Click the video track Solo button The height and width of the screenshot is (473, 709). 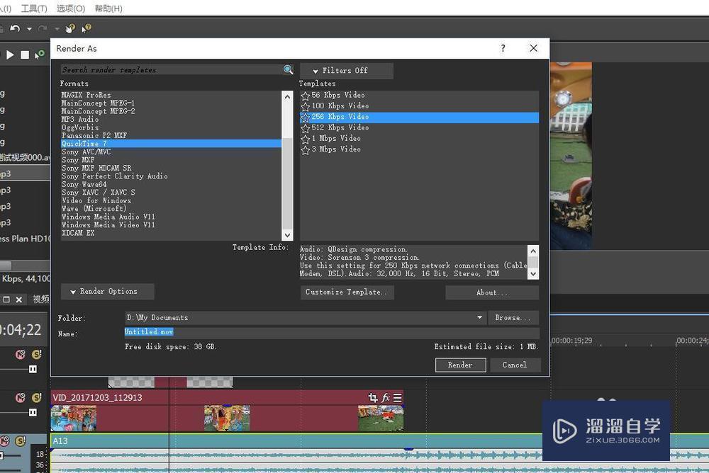[37, 397]
